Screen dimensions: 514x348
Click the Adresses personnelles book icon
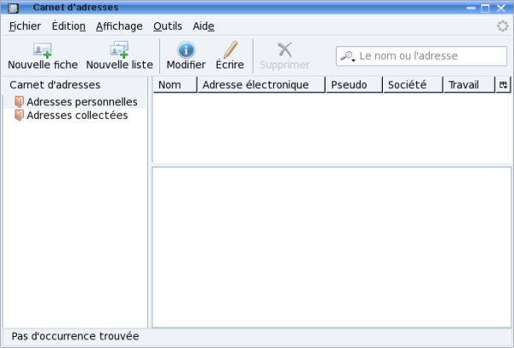(19, 102)
